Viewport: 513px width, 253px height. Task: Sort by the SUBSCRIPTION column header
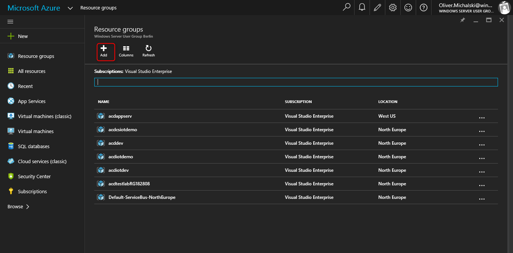[298, 102]
